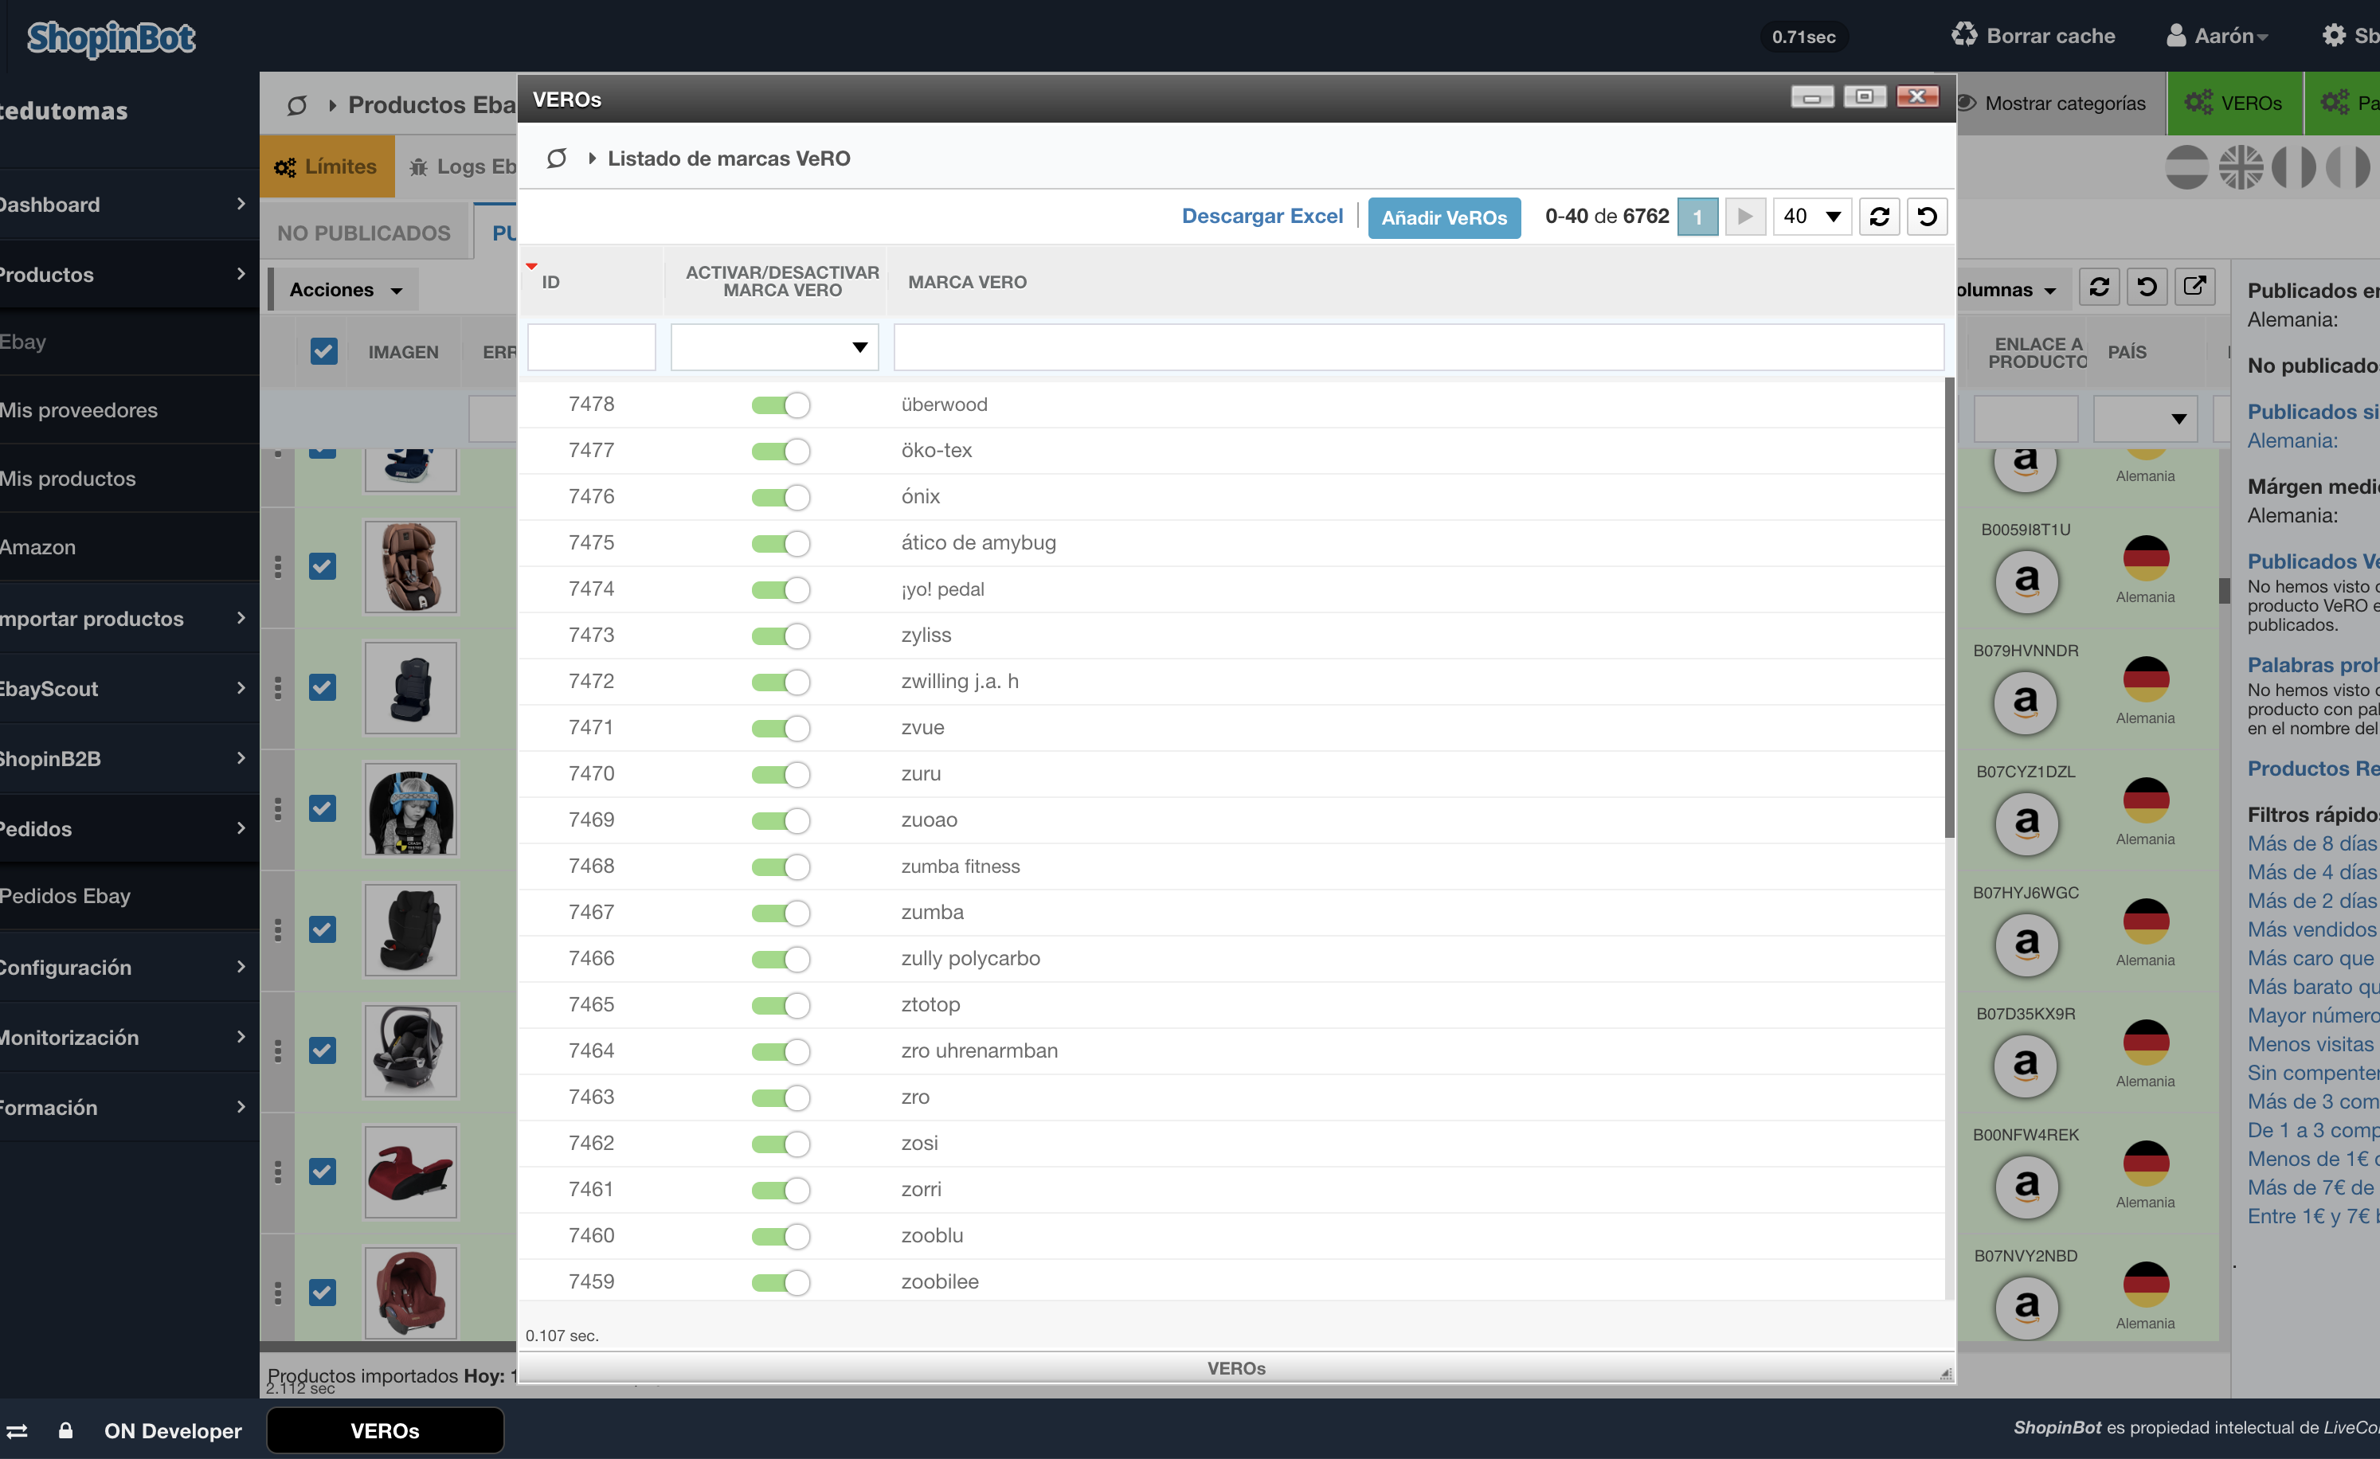2380x1459 pixels.
Task: Sort by the ID column header
Action: pyautogui.click(x=550, y=282)
